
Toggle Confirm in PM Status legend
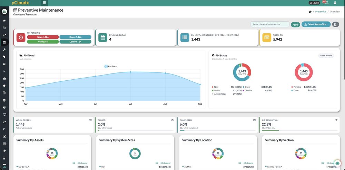(247, 90)
